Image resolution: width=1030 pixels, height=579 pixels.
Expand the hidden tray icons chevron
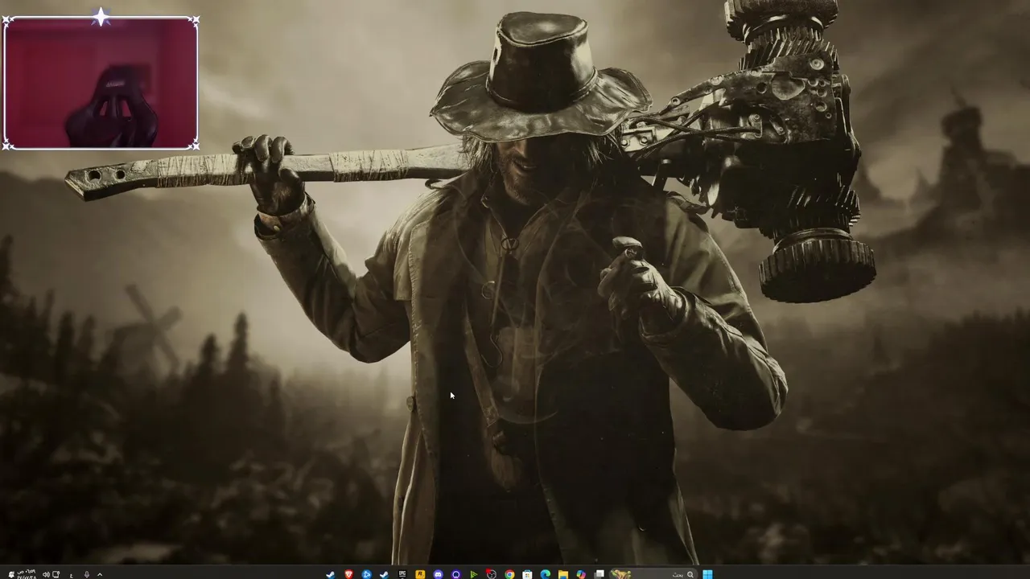coord(100,575)
